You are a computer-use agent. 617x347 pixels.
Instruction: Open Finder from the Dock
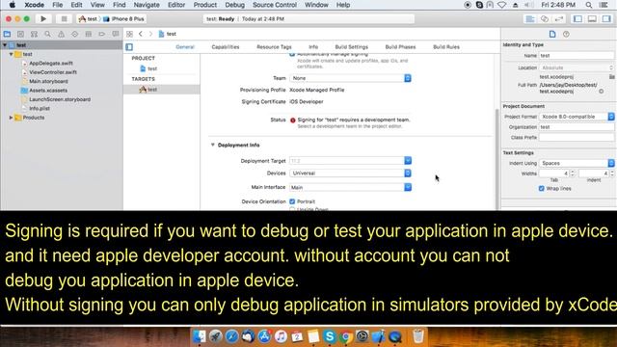pos(200,336)
